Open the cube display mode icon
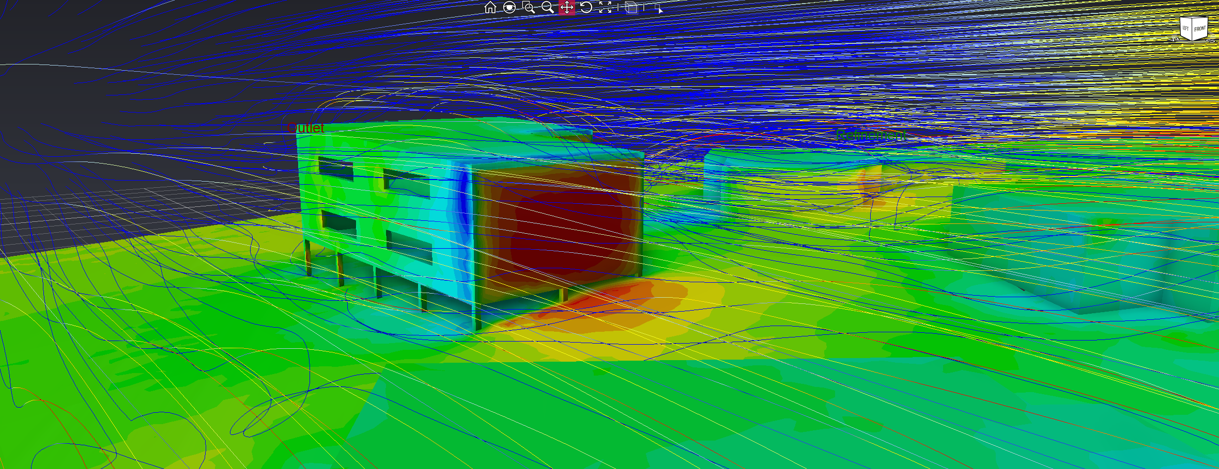Screen dimensions: 1219x469 pyautogui.click(x=631, y=7)
